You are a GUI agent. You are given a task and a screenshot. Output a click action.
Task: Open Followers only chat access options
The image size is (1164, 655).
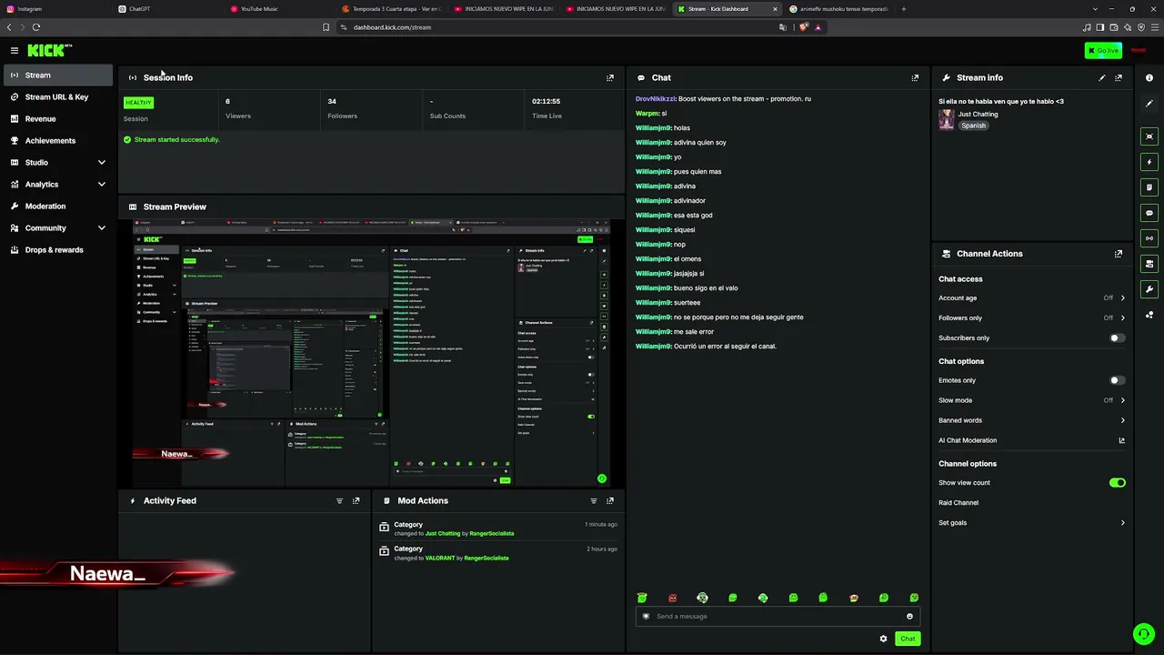[1031, 318]
